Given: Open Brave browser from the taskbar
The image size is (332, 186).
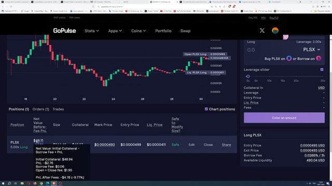Looking at the screenshot, I should (x=54, y=183).
